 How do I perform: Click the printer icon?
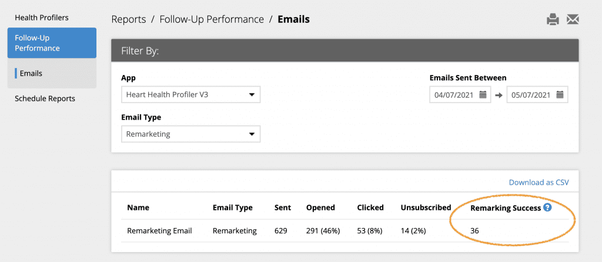553,19
